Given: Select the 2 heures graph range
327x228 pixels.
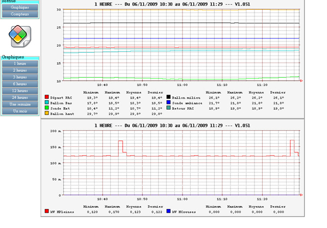Looking at the screenshot, I should click(20, 70).
